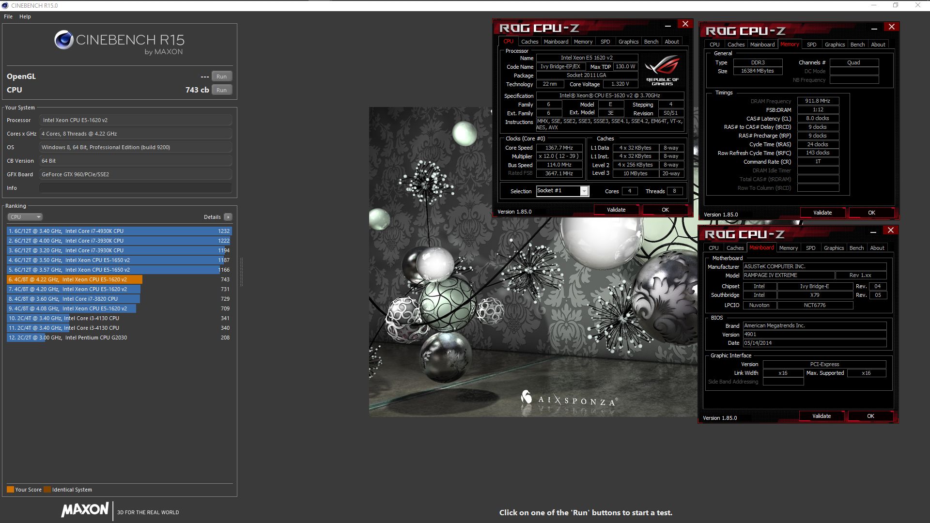The width and height of the screenshot is (930, 523).
Task: Click the MAXON logo at bottom
Action: (x=85, y=509)
